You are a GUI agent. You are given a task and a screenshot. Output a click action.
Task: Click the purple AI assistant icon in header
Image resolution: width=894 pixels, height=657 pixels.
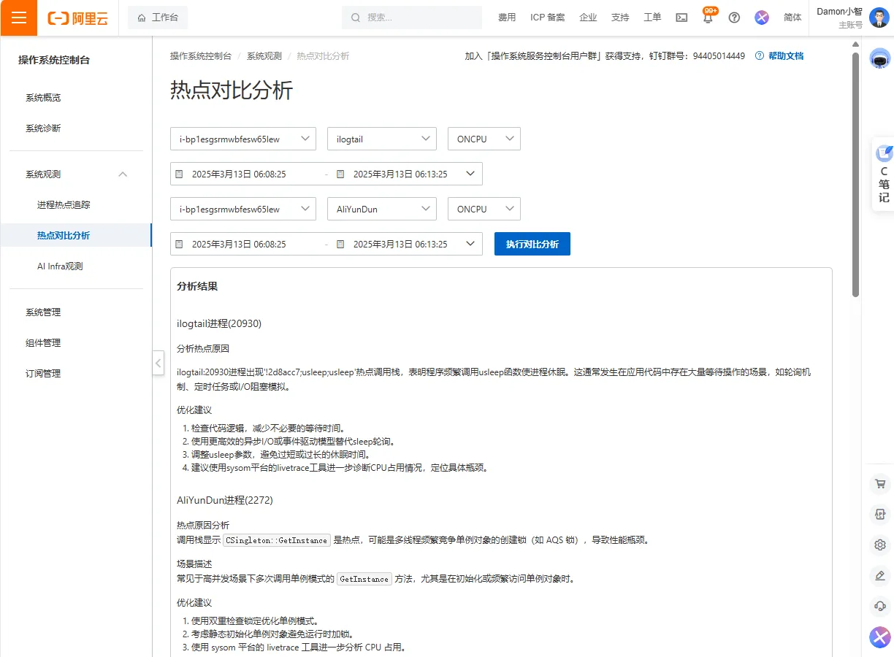[762, 18]
